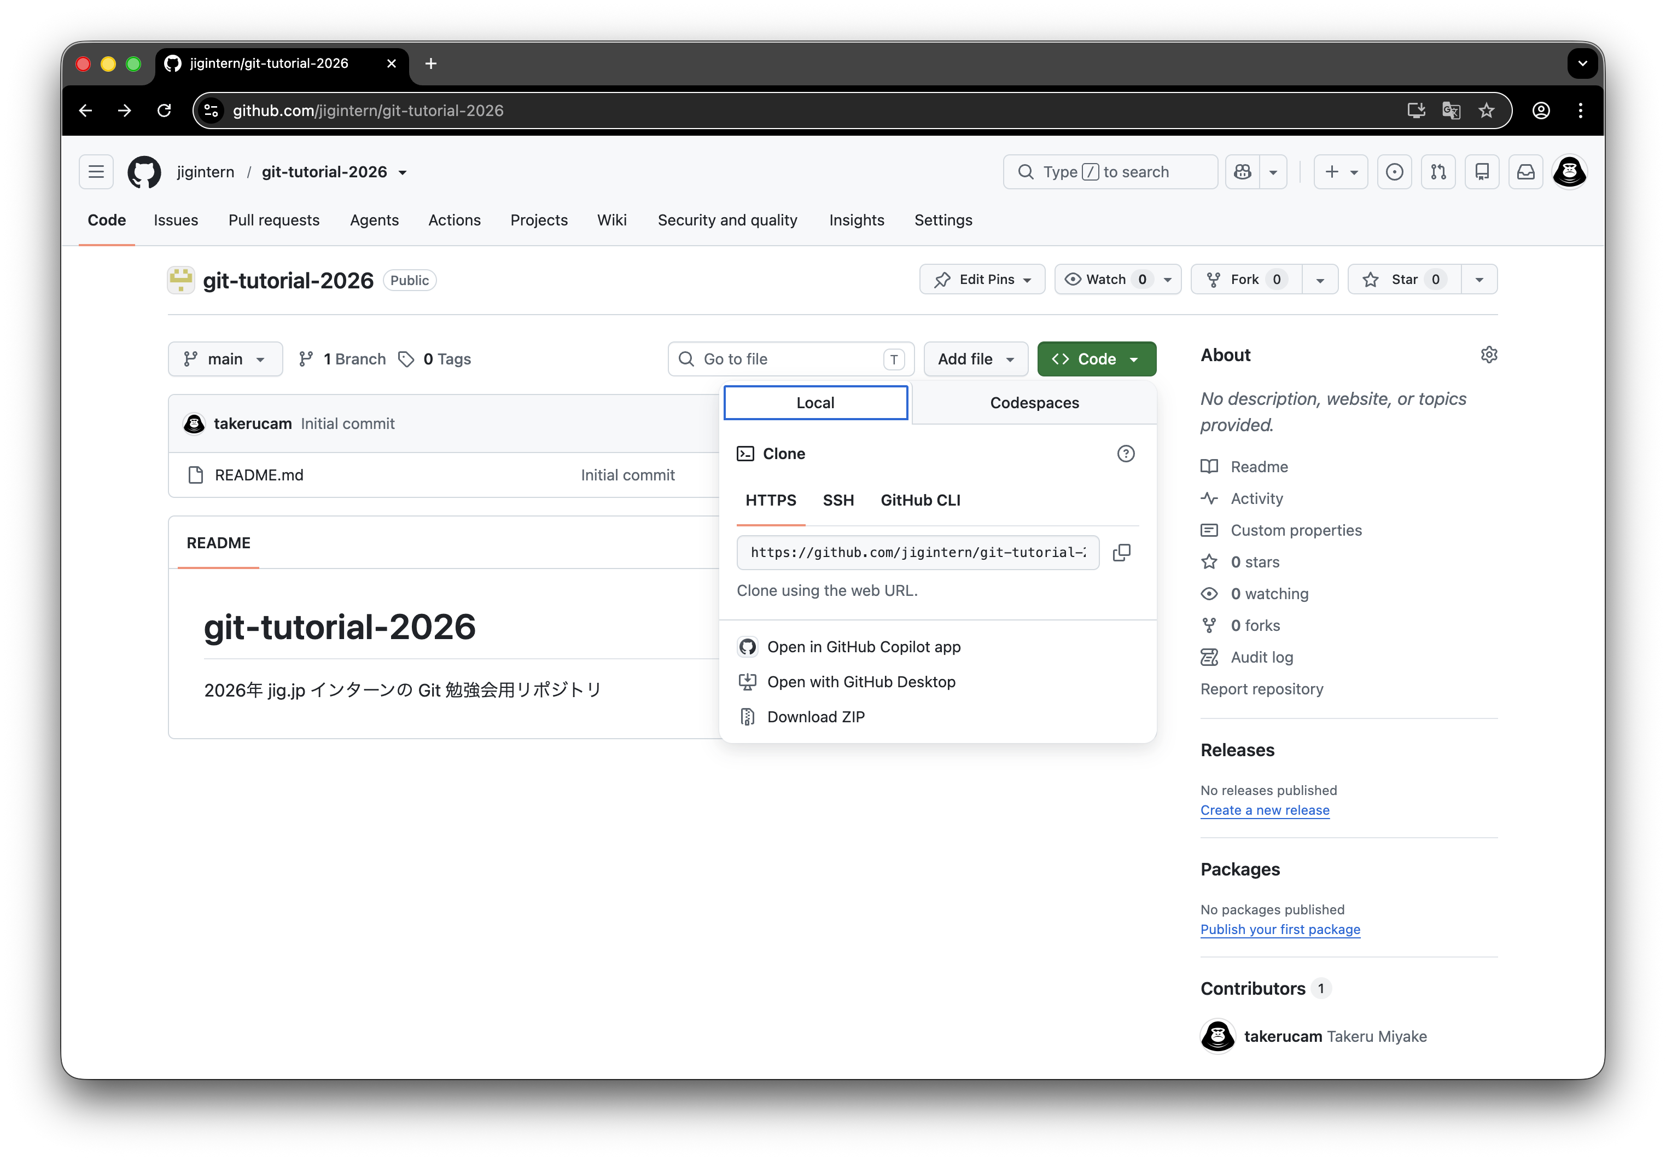1666x1160 pixels.
Task: Open the Actions tab
Action: [x=454, y=220]
